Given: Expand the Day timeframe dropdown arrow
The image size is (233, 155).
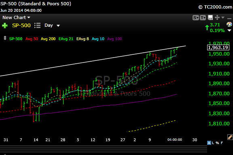Looking at the screenshot, I should point(58,26).
